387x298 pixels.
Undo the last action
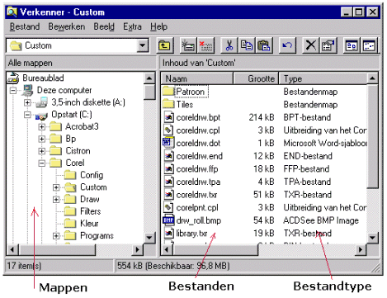[287, 45]
